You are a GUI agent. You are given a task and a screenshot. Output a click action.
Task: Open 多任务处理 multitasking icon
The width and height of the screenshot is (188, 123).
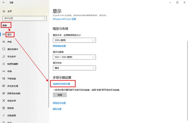(4, 86)
